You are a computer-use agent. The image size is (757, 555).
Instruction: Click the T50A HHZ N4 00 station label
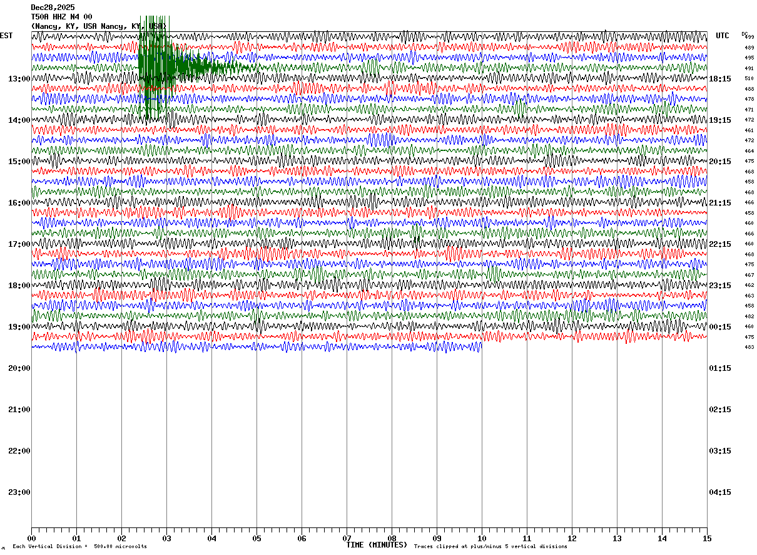[x=61, y=17]
